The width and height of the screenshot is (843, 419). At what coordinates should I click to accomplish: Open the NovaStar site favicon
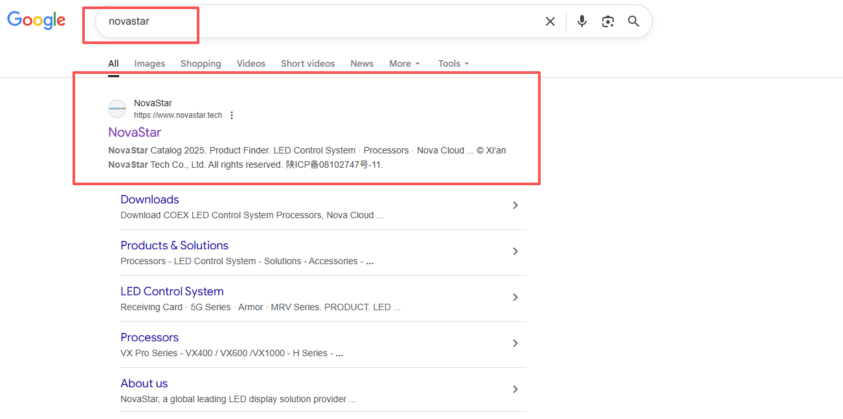click(117, 109)
